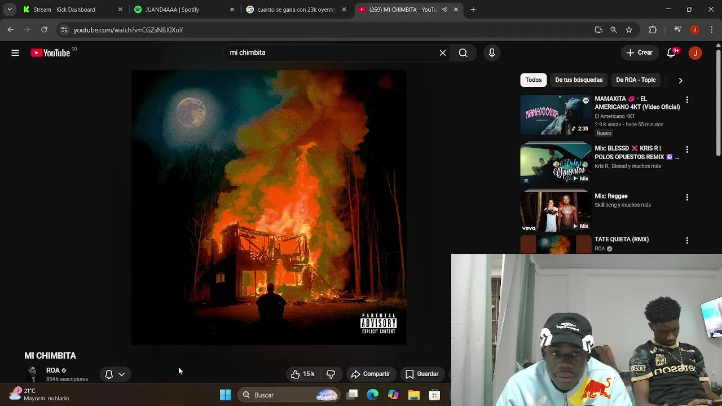The height and width of the screenshot is (406, 722).
Task: Toggle the ROA channel notification bell
Action: click(109, 374)
